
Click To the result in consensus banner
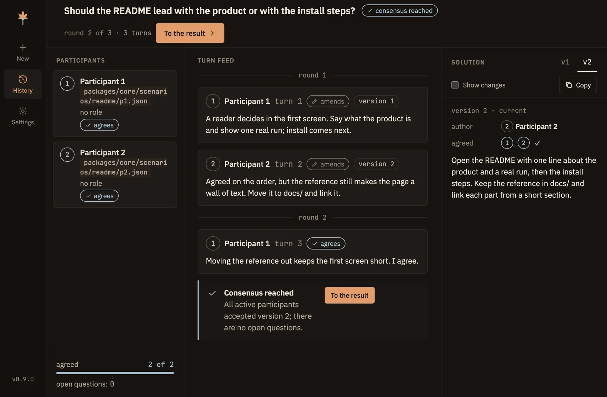point(349,295)
